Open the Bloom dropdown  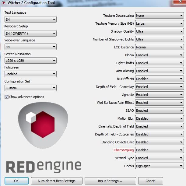tap(160, 55)
